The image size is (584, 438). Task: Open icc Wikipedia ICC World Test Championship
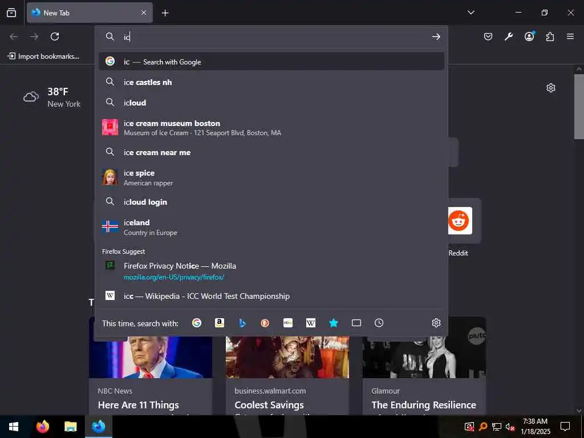pos(271,296)
